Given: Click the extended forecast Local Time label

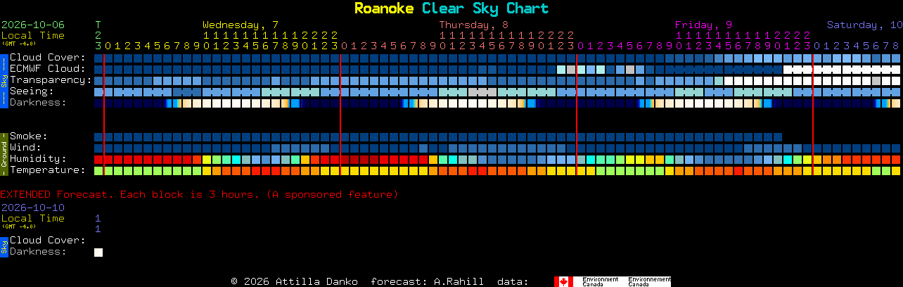Looking at the screenshot, I should coord(33,218).
